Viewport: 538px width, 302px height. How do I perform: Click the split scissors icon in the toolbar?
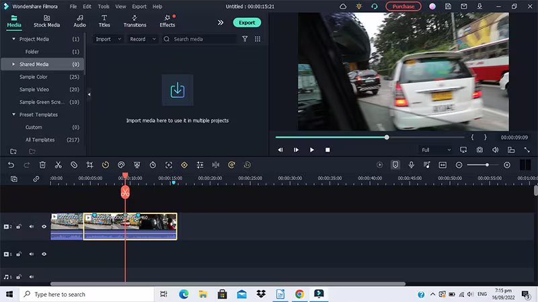tap(58, 164)
